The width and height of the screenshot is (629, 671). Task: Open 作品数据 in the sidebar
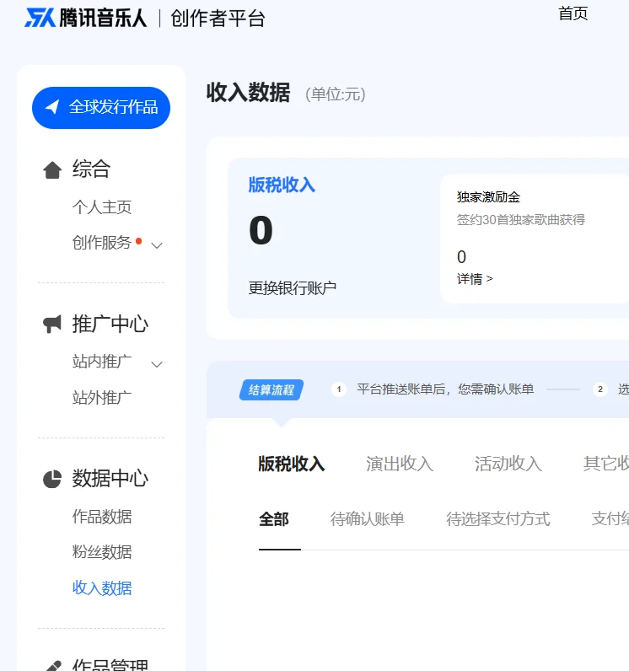point(102,517)
